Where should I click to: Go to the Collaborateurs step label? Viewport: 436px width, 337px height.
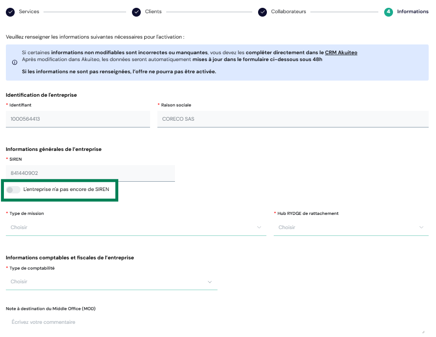point(288,12)
